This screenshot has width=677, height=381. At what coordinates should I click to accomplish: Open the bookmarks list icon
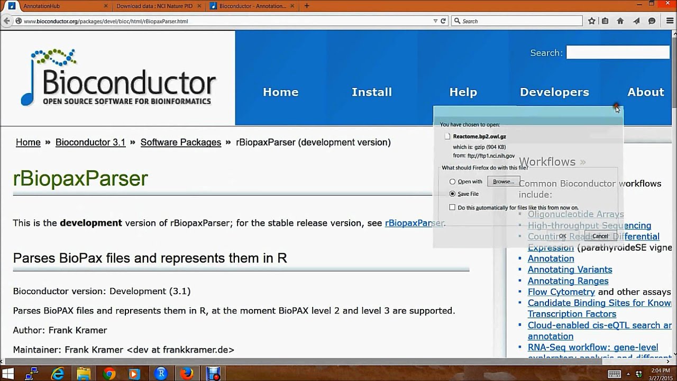pyautogui.click(x=605, y=21)
